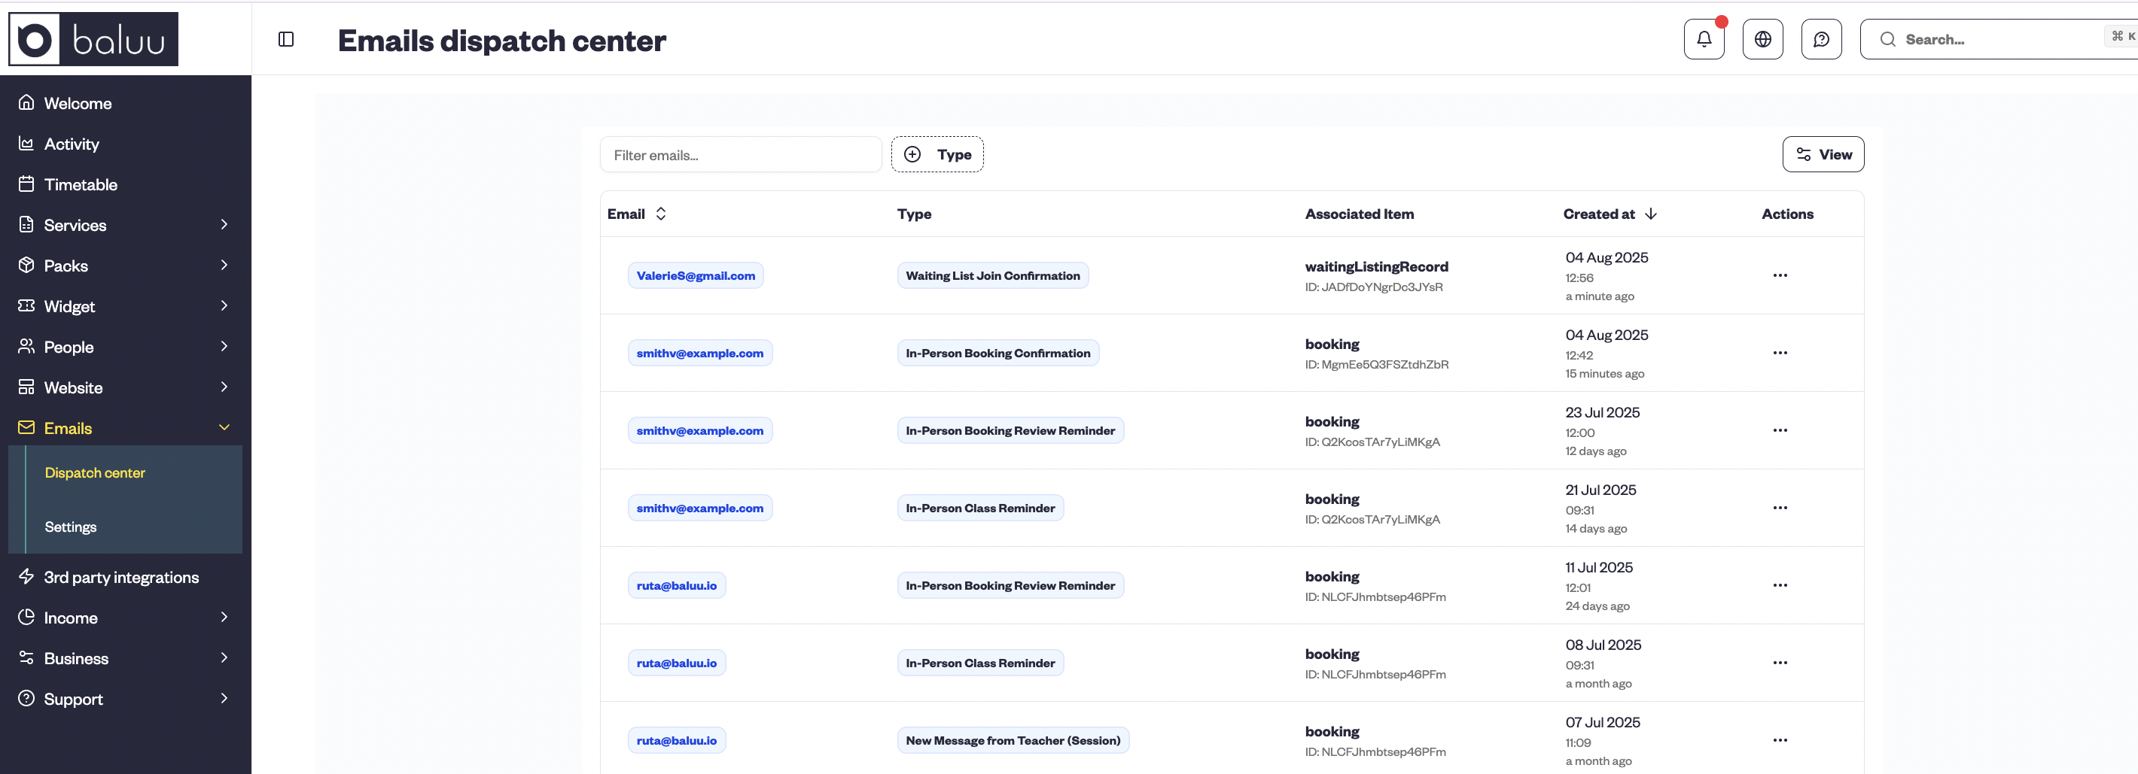Sort by Email column
This screenshot has width=2138, height=774.
(x=637, y=214)
